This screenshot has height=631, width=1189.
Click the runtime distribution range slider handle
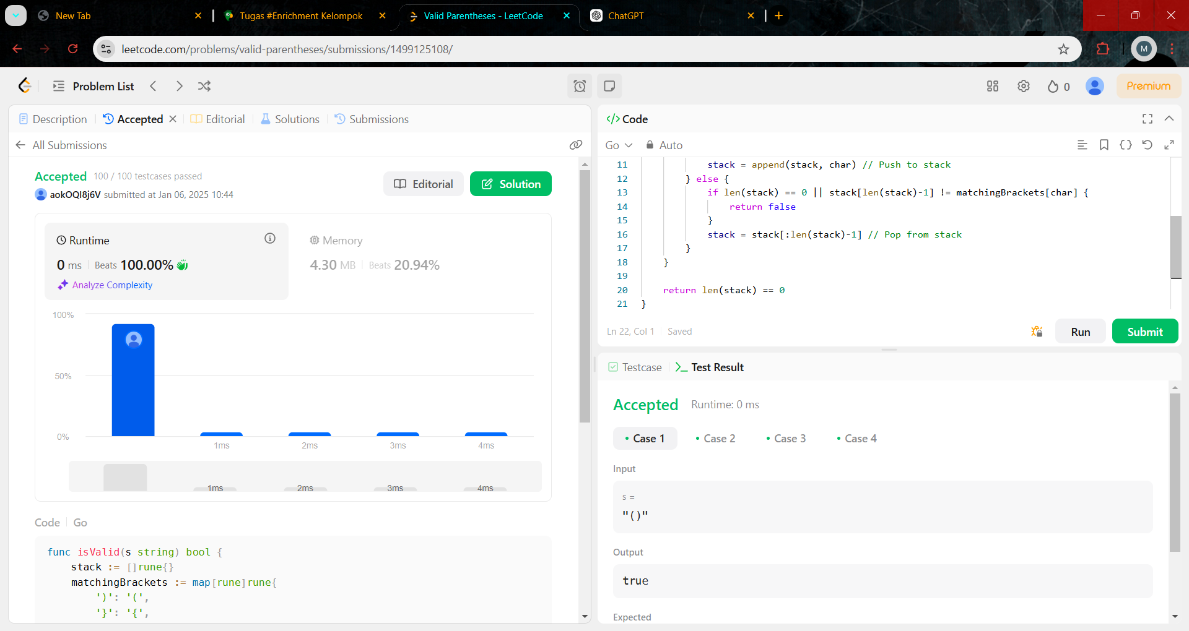(x=125, y=477)
